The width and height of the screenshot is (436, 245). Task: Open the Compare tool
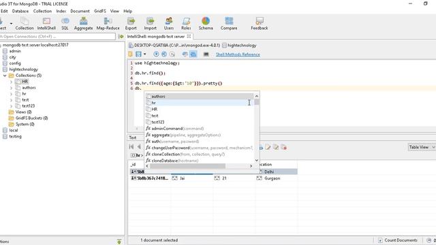coord(229,24)
